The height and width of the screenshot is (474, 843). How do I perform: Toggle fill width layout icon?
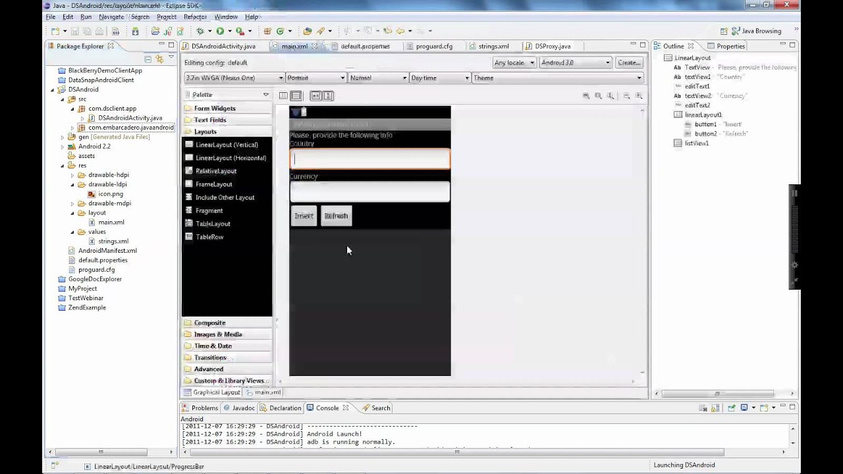point(315,95)
